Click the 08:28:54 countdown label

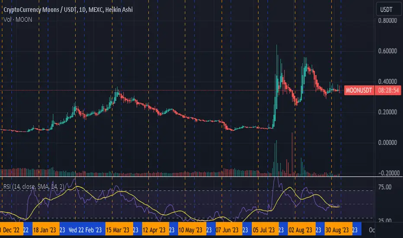click(388, 90)
